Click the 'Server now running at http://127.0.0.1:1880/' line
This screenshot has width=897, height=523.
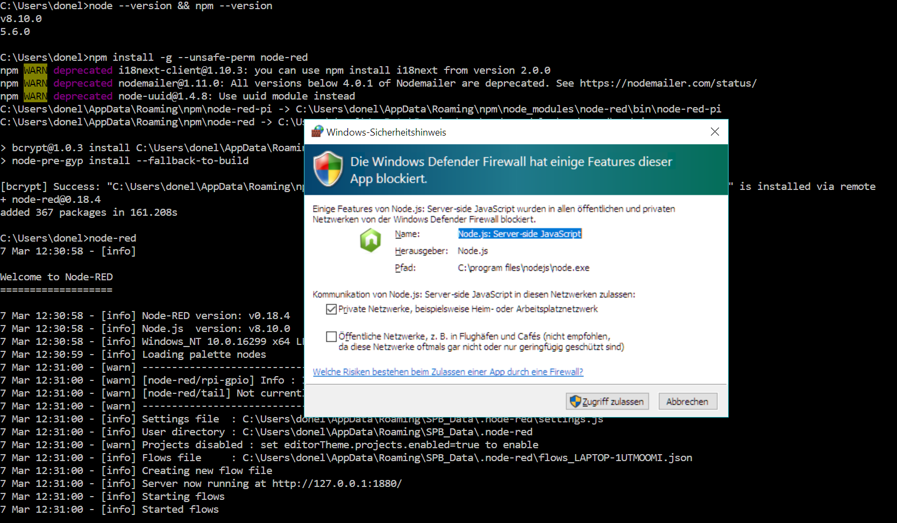click(x=201, y=484)
